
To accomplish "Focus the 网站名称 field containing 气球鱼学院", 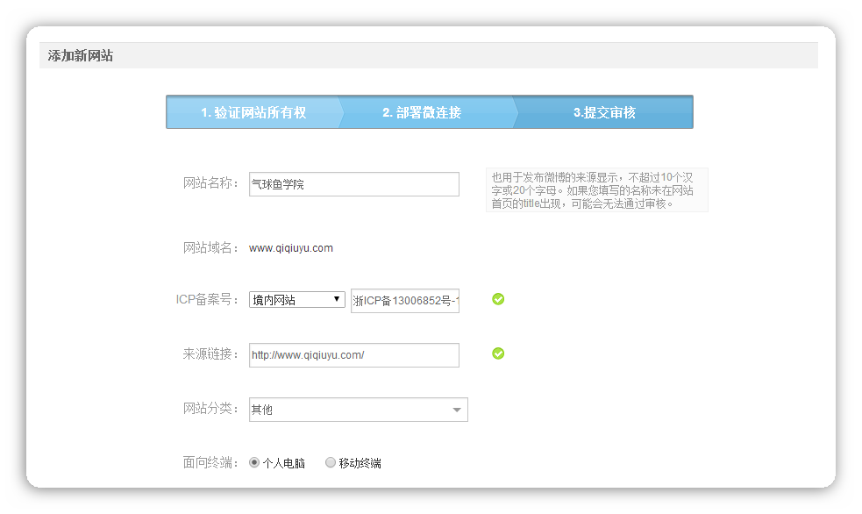I will click(353, 184).
